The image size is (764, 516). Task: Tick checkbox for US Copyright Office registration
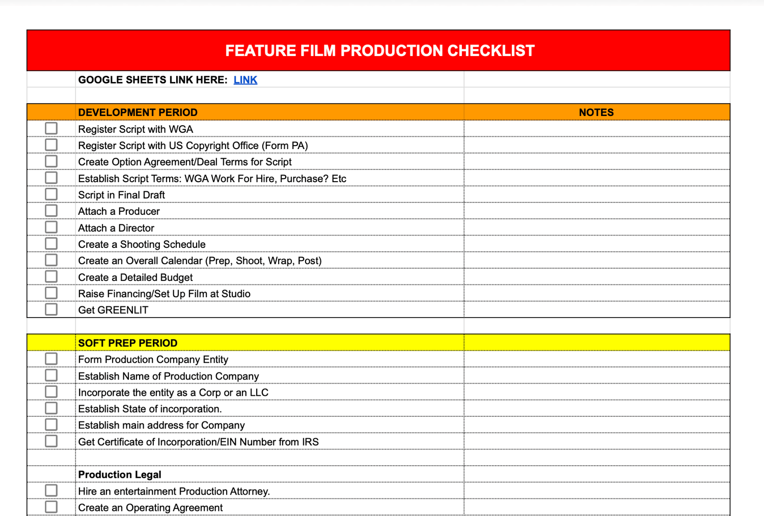point(51,145)
